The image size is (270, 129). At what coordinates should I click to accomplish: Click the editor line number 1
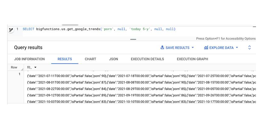click(17, 29)
